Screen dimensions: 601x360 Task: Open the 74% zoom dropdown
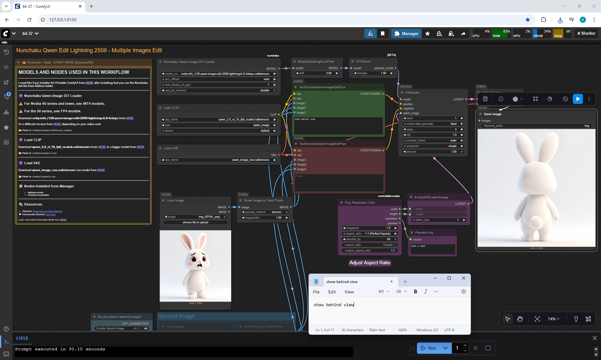click(553, 319)
